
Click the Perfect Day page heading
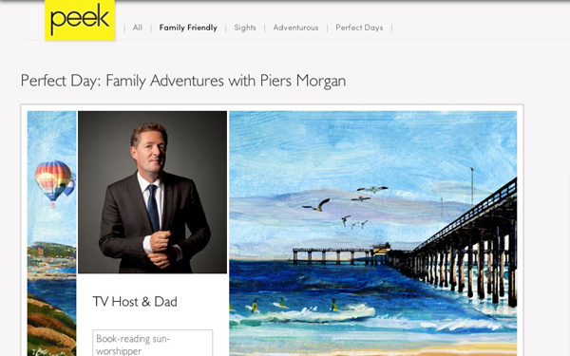pyautogui.click(x=183, y=81)
